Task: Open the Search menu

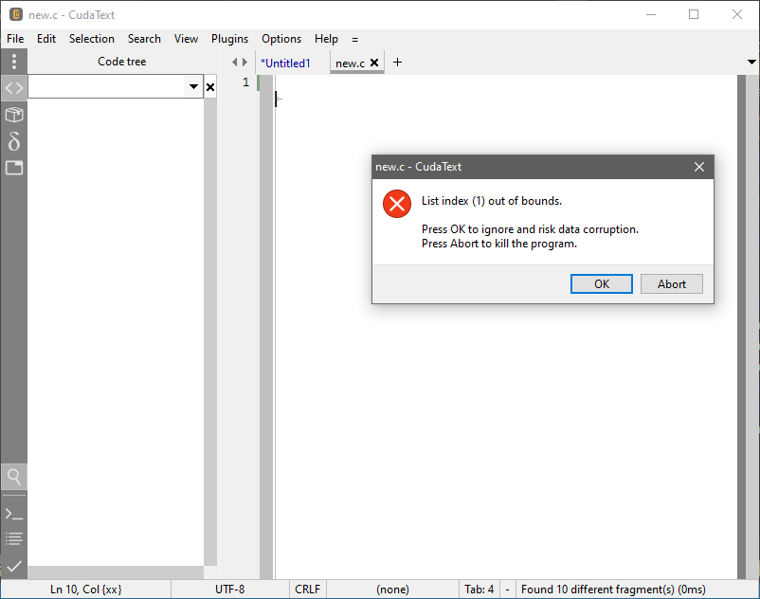Action: tap(144, 39)
